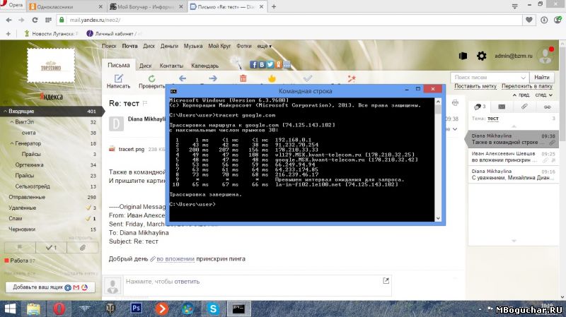Switch to Письма tab
566x317 pixels.
(x=118, y=65)
